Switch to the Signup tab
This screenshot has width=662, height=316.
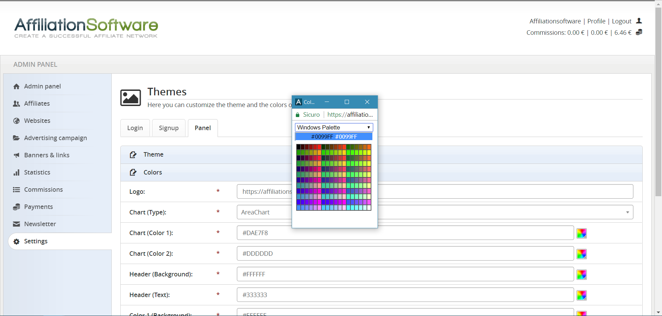[169, 128]
